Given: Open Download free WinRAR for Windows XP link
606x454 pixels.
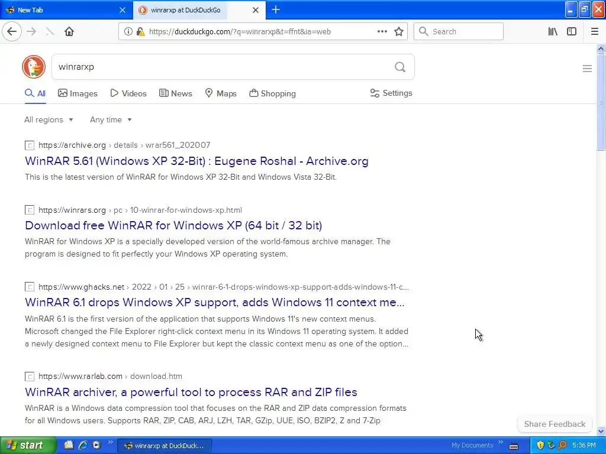Looking at the screenshot, I should 173,225.
